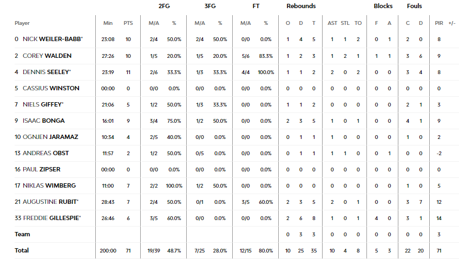Click Cassius Winston in player list
The width and height of the screenshot is (459, 259).
[51, 88]
